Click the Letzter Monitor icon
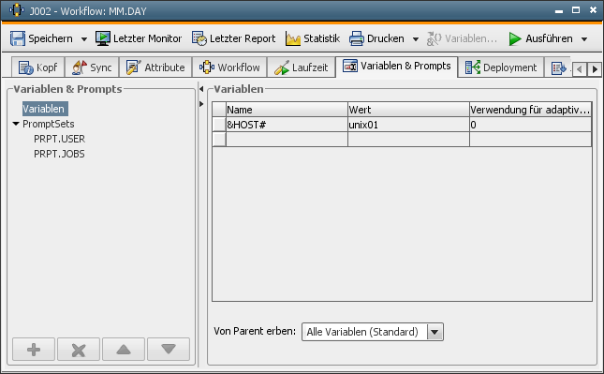 click(103, 38)
